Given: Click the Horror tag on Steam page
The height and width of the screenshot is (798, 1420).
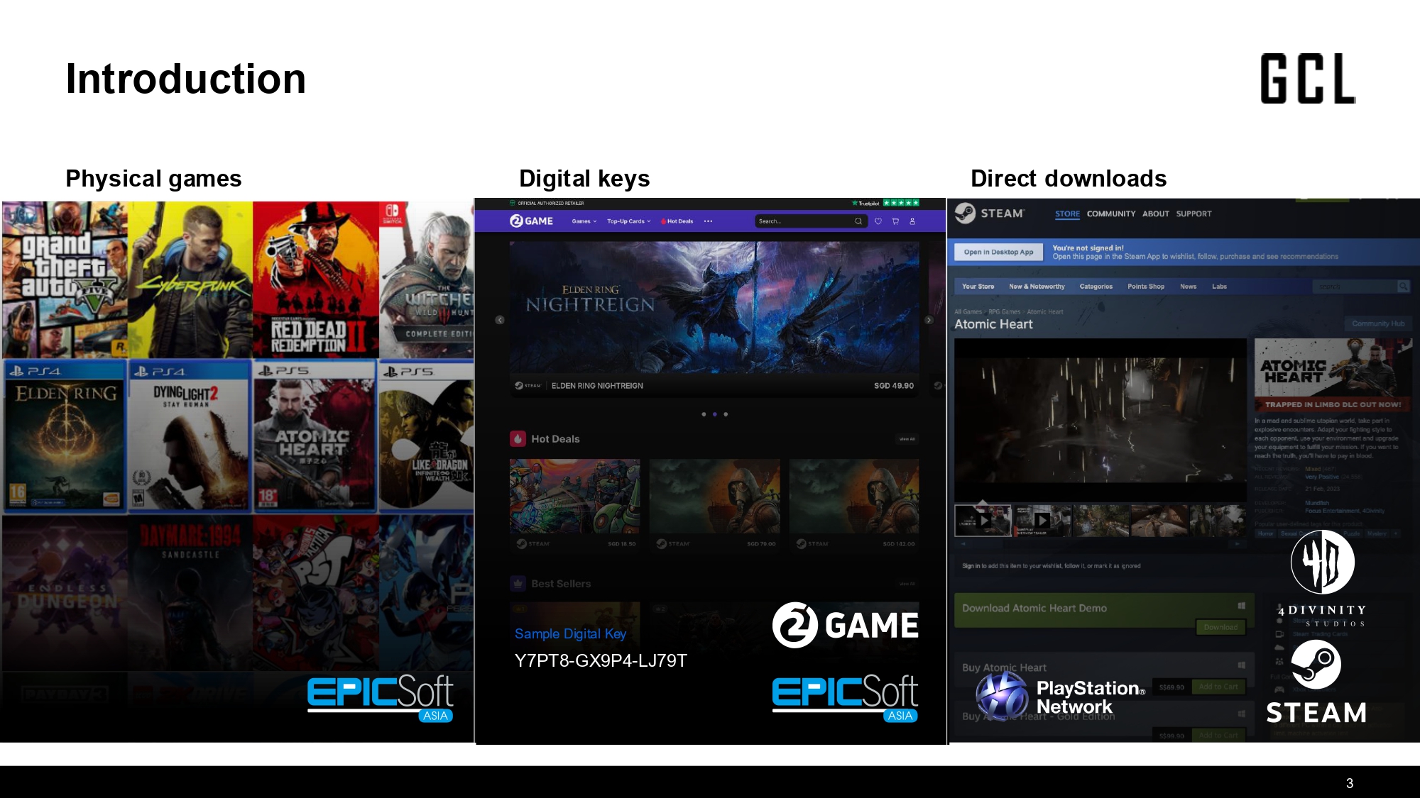Looking at the screenshot, I should [1265, 533].
